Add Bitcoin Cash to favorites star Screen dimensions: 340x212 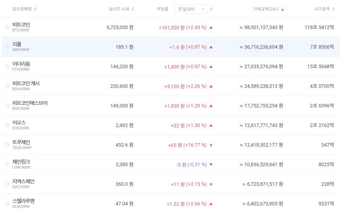7,86
